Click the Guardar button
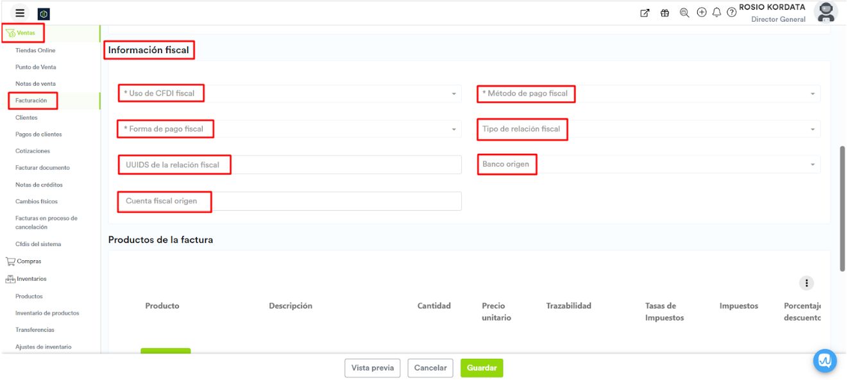848x380 pixels. [x=481, y=368]
